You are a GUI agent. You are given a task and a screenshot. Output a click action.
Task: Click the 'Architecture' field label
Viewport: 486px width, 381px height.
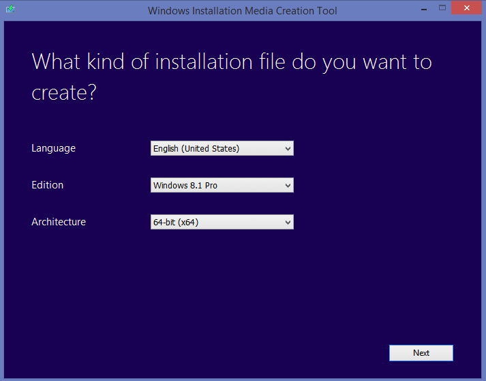click(x=59, y=222)
